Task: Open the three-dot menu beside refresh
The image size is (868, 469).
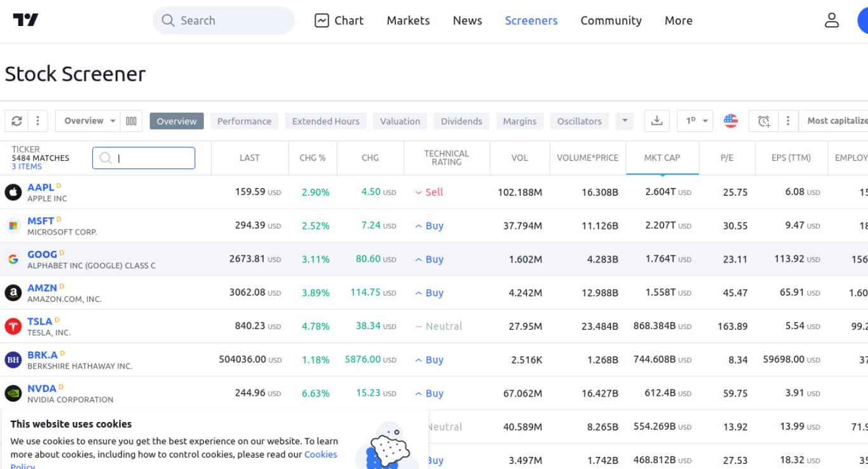Action: (37, 121)
